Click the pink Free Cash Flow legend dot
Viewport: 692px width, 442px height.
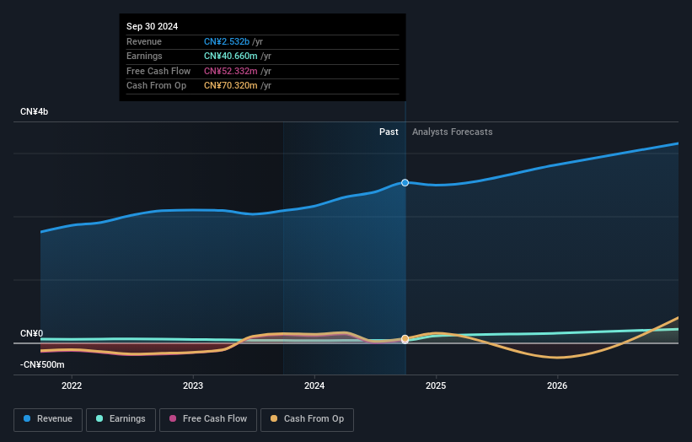[173, 418]
